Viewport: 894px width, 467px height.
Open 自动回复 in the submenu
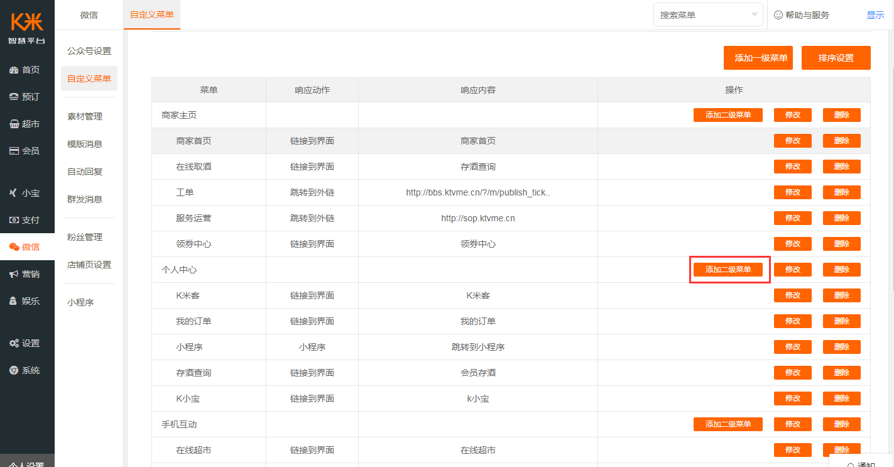click(85, 172)
